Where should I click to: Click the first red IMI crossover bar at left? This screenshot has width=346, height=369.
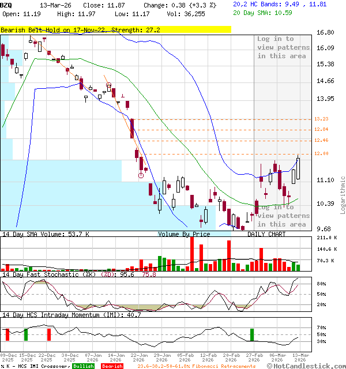coord(6,334)
